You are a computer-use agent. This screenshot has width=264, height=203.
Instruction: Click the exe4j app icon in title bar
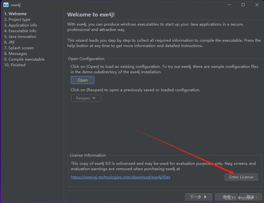click(6, 5)
